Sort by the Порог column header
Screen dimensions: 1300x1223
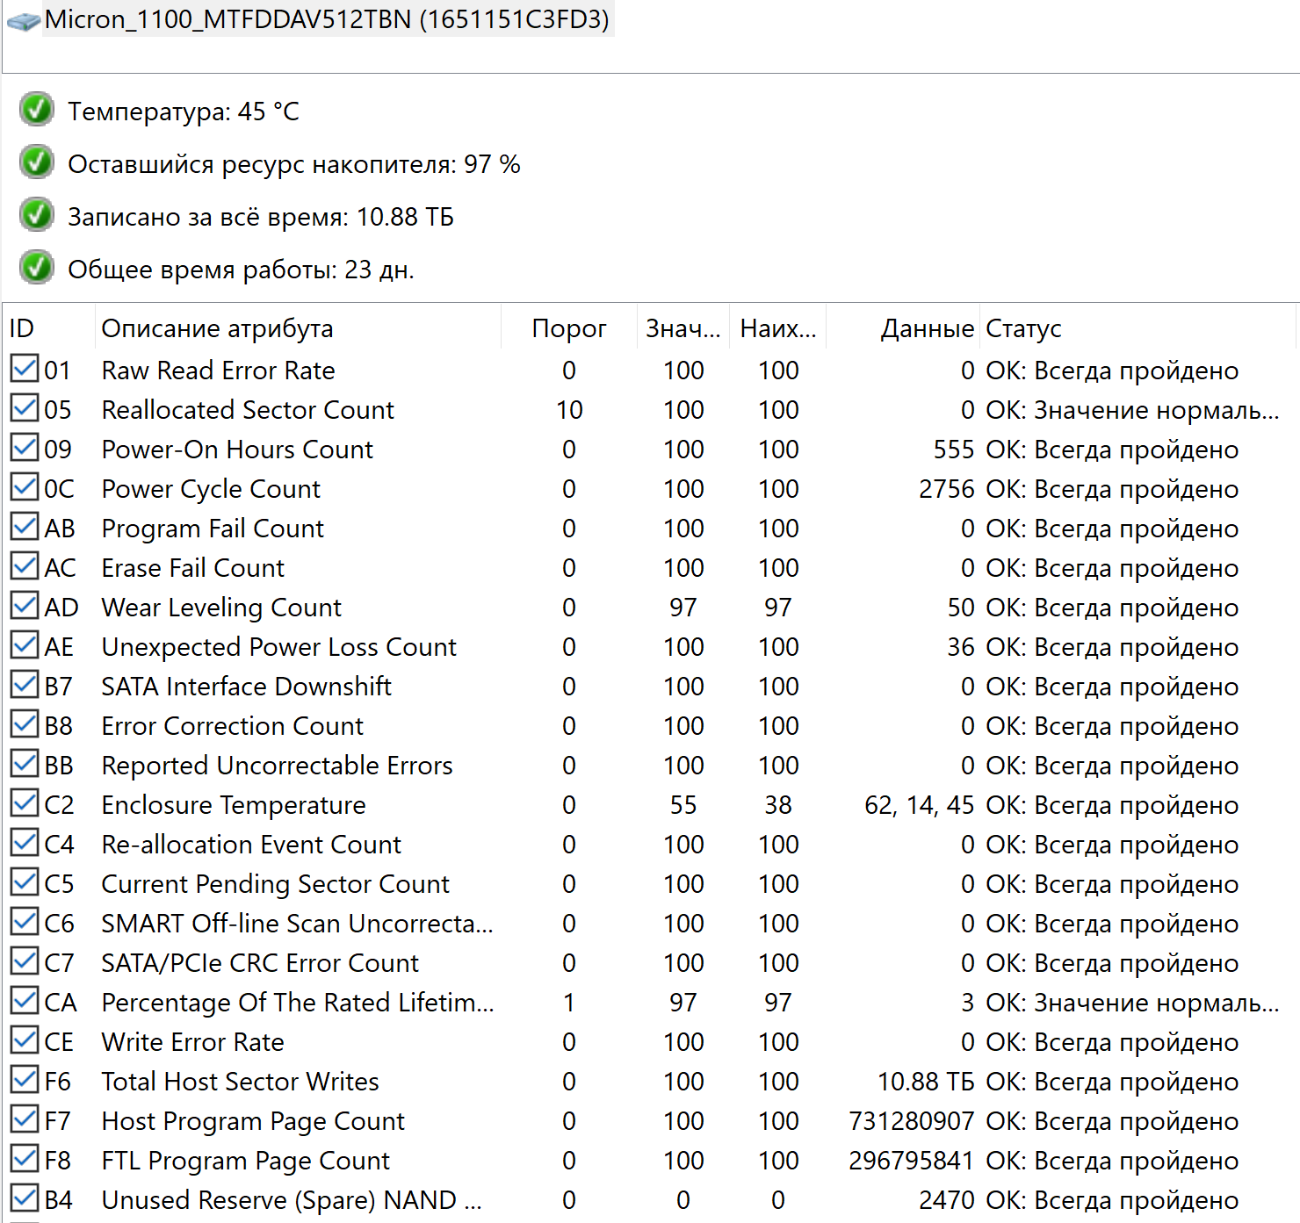[x=569, y=328]
